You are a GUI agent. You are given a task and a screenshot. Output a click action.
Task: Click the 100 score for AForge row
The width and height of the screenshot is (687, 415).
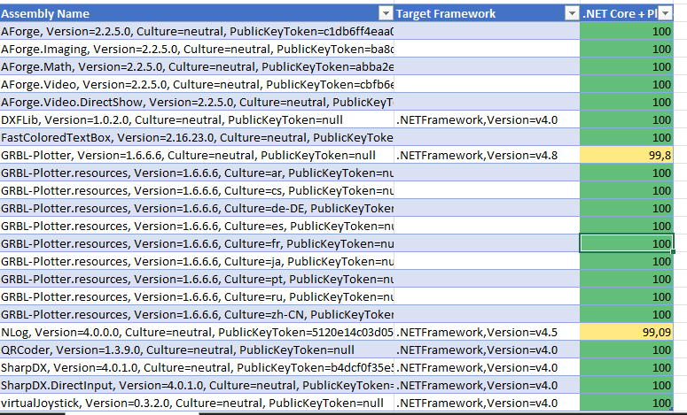tap(627, 32)
